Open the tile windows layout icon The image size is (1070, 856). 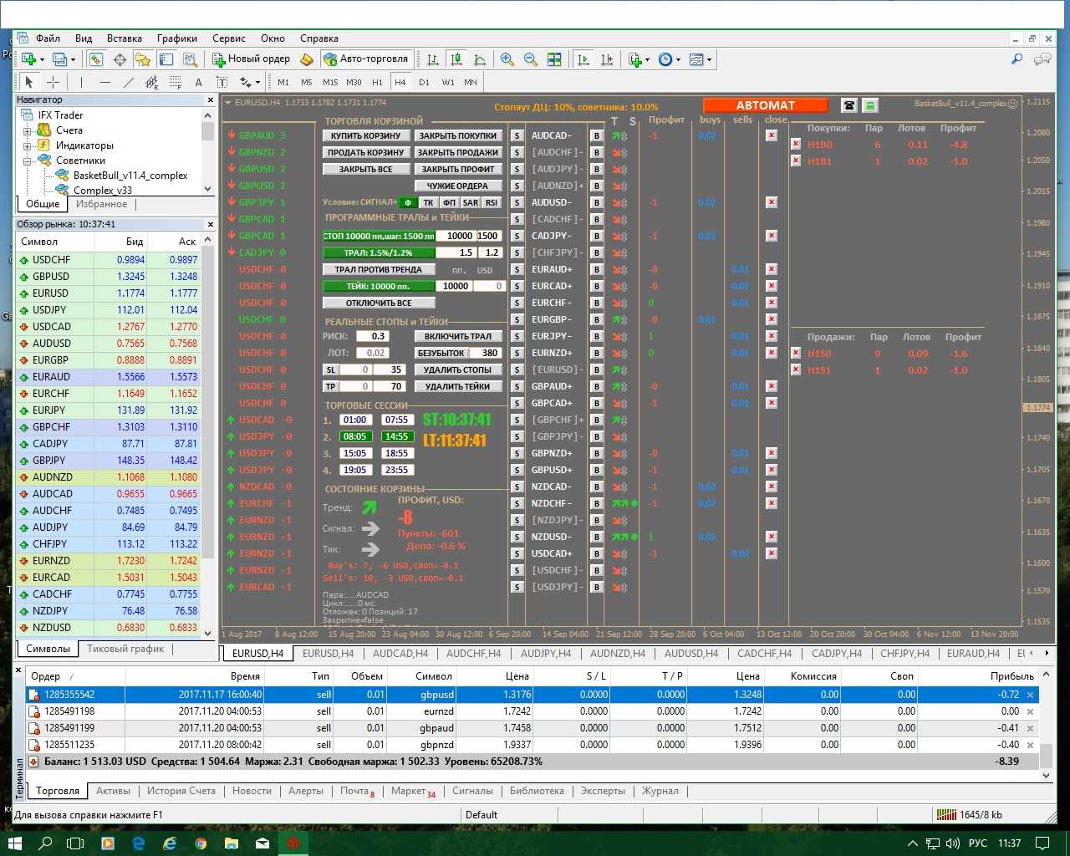coord(554,59)
